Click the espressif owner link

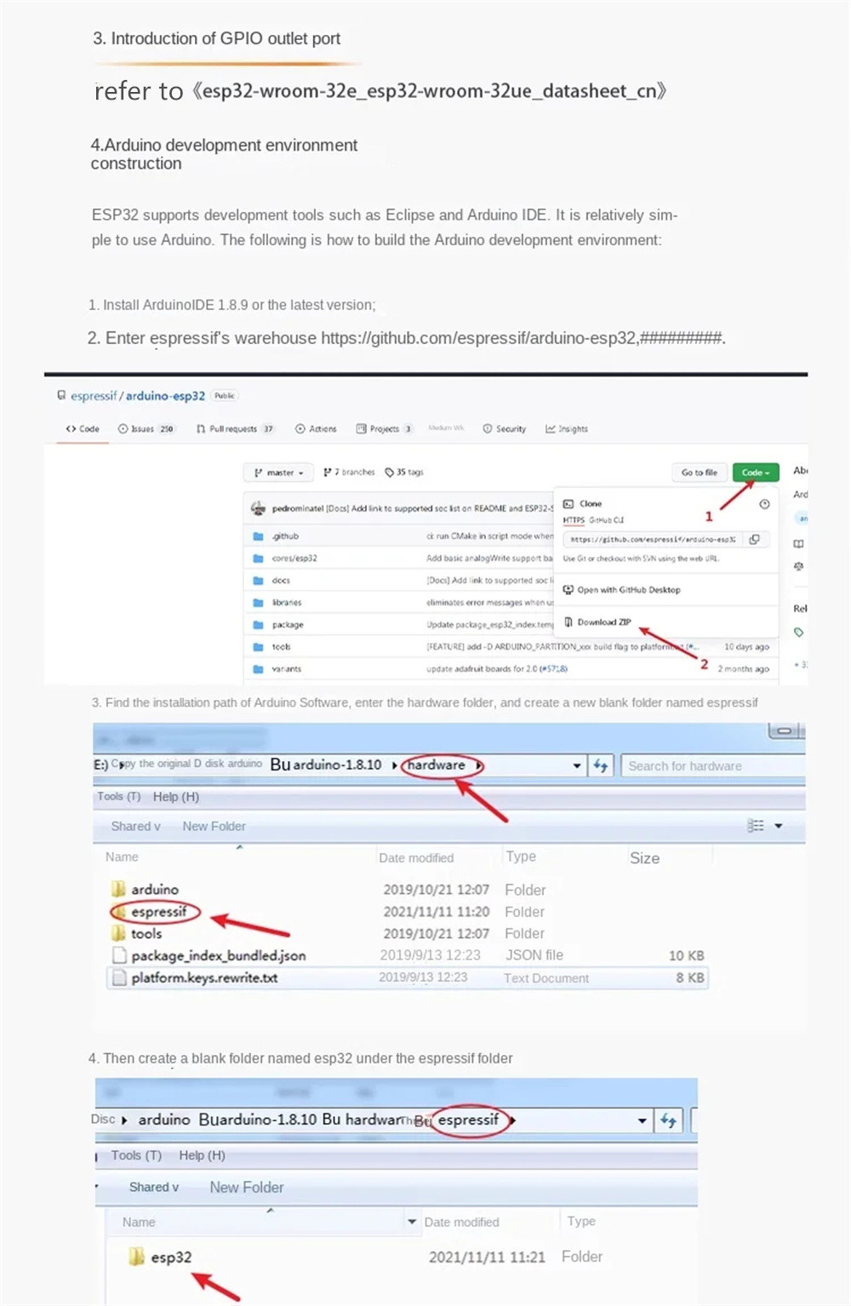click(x=94, y=396)
